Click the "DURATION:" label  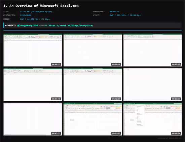[x=98, y=11]
